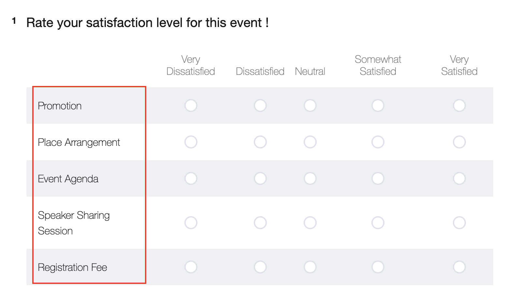Image resolution: width=505 pixels, height=308 pixels.
Task: Rate Event Agenda as Very Satisfied
Action: pos(459,178)
